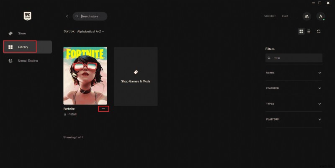The width and height of the screenshot is (335, 168).
Task: Click the Library grid icon in sidebar
Action: [10, 47]
